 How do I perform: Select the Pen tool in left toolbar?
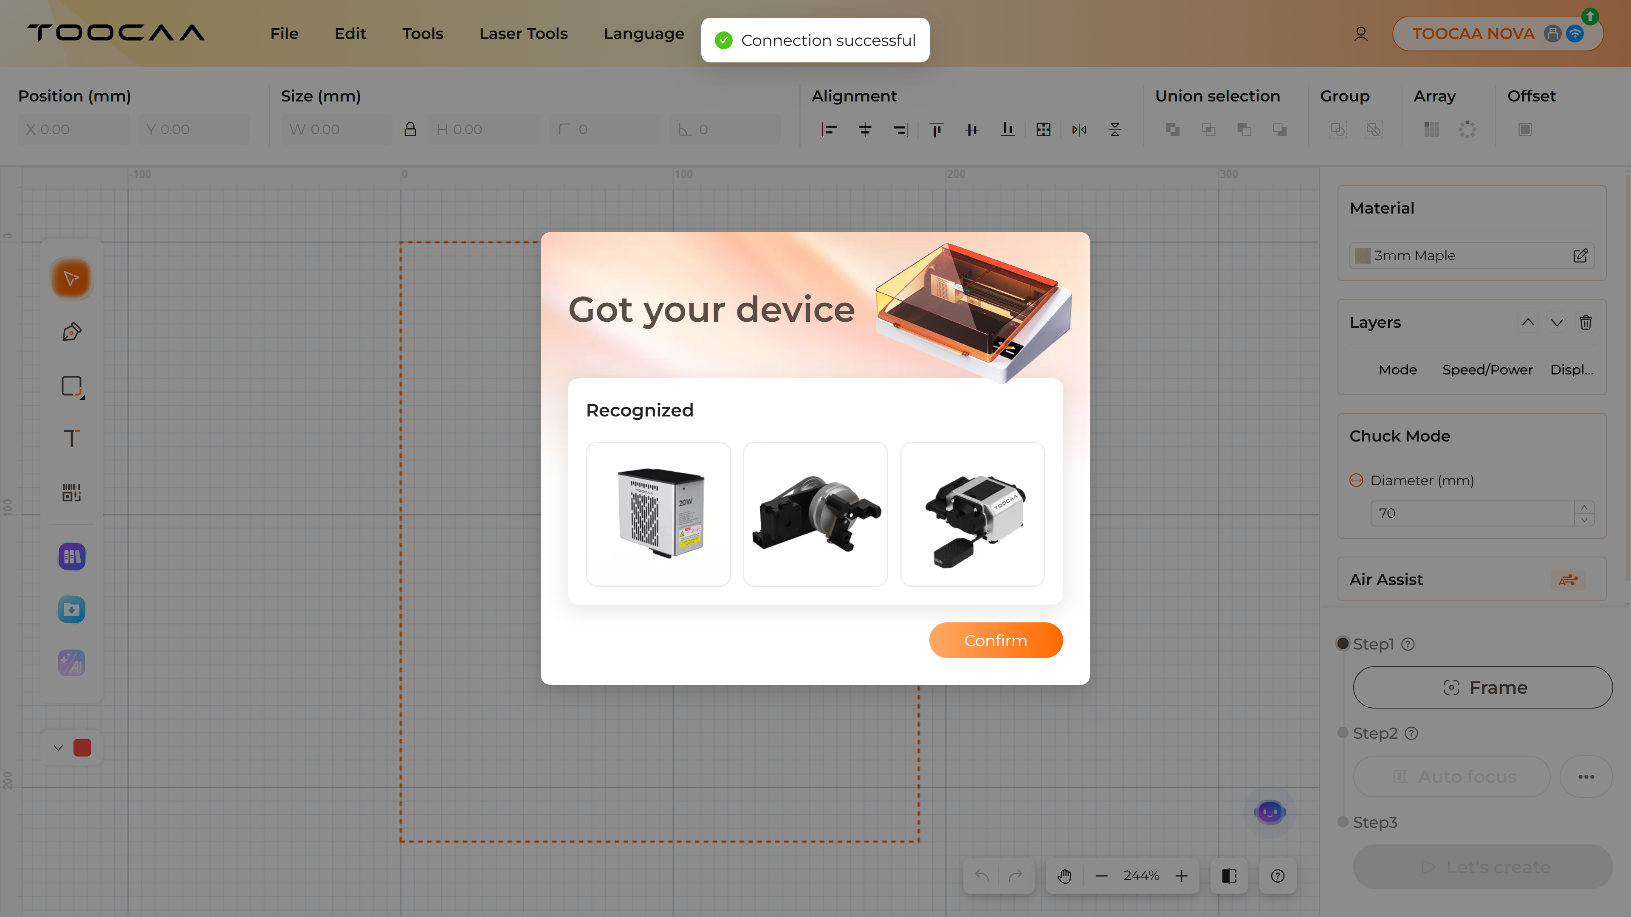pyautogui.click(x=71, y=332)
